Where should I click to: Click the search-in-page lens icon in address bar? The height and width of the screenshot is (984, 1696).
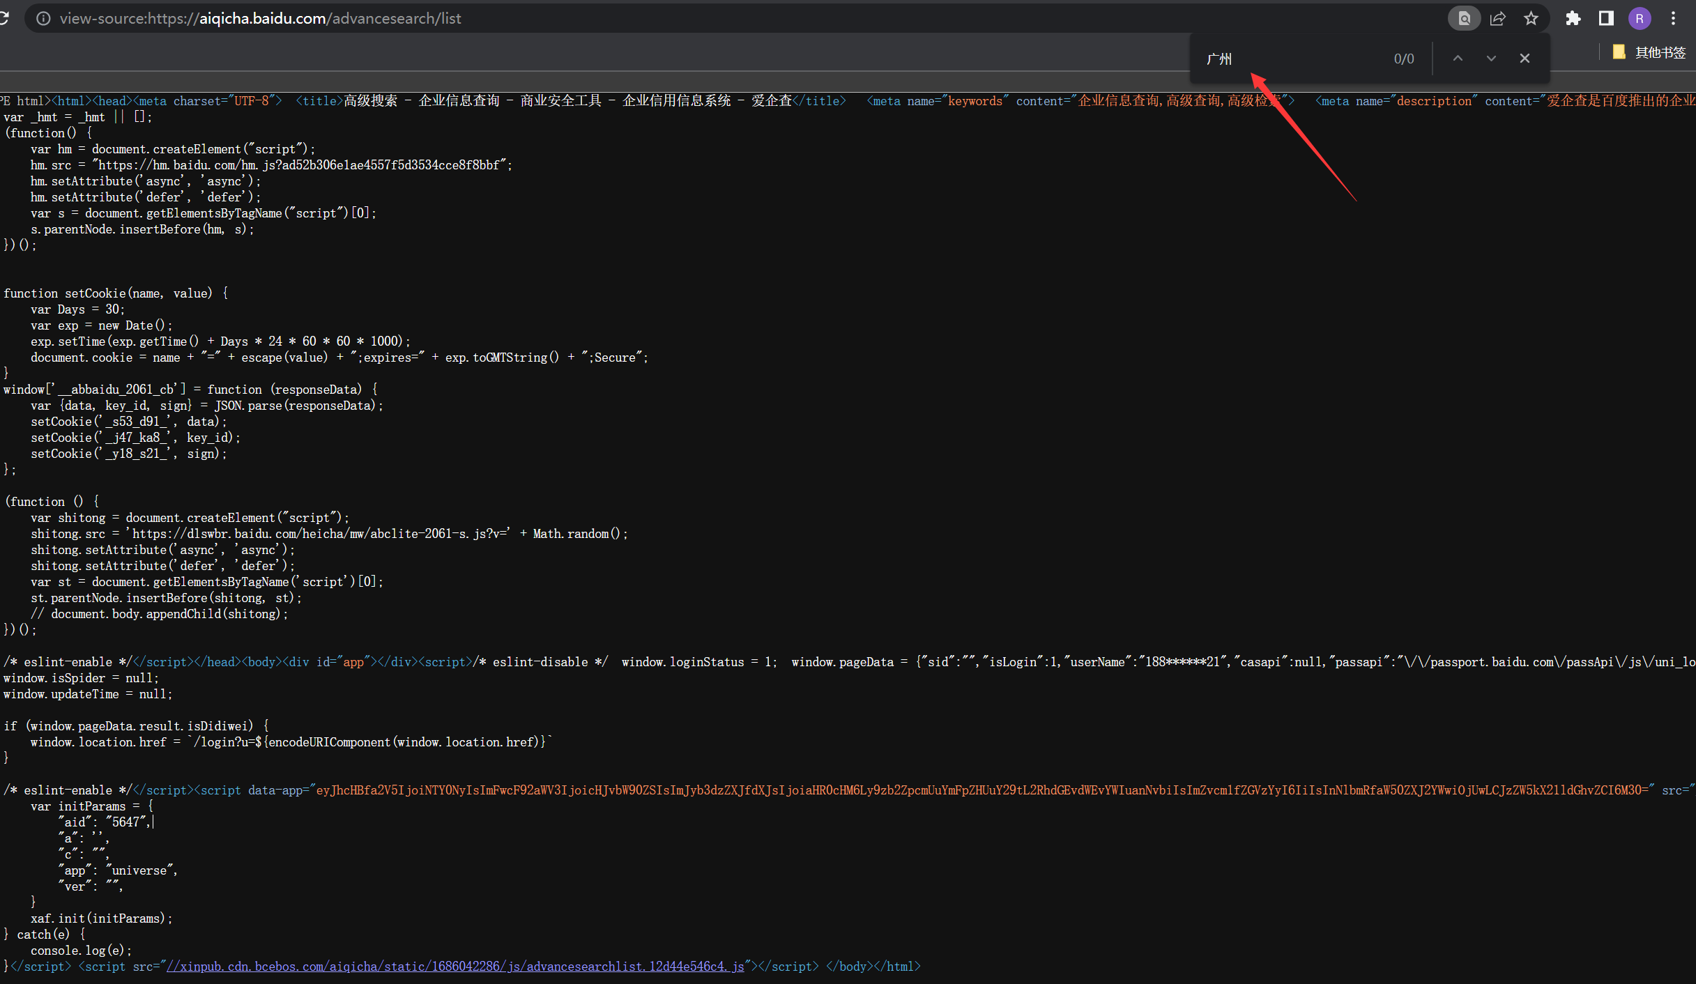pyautogui.click(x=1464, y=18)
